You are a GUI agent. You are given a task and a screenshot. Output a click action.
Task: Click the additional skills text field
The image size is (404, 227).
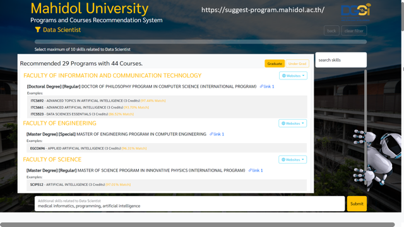tap(189, 204)
